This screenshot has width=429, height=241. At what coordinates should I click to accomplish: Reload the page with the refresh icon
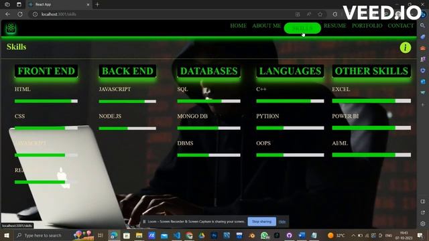click(20, 14)
